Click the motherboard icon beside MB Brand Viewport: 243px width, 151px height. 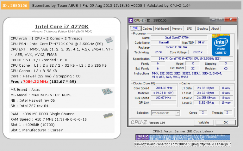pyautogui.click(x=107, y=91)
